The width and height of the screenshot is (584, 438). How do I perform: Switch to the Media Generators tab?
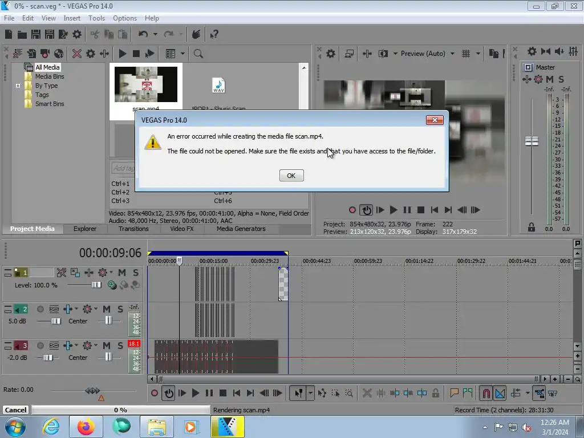click(x=241, y=229)
